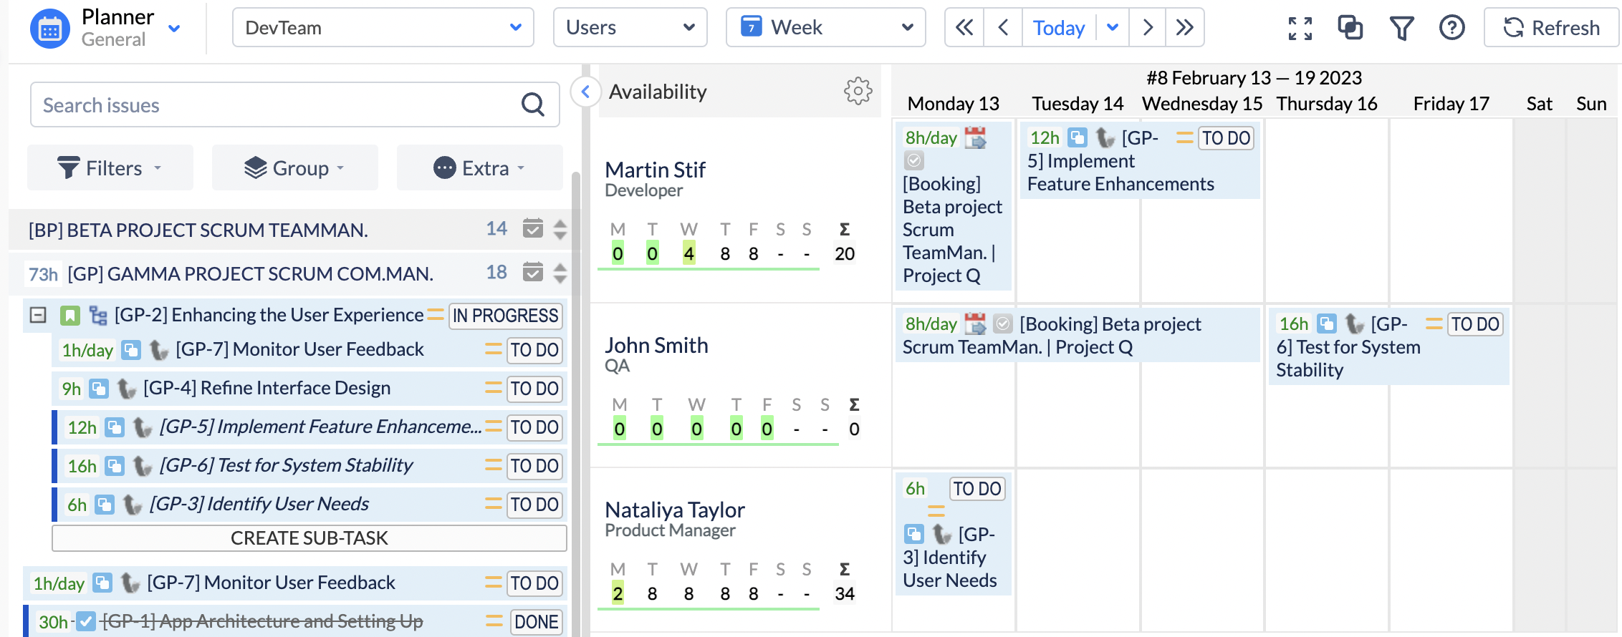Click the copy windows icon in toolbar
Screen dimensions: 1622x637
pyautogui.click(x=1350, y=28)
